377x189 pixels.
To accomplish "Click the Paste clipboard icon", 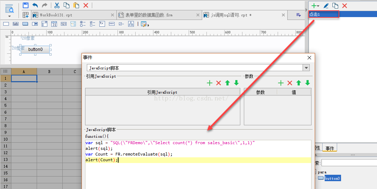I will point(76,5).
